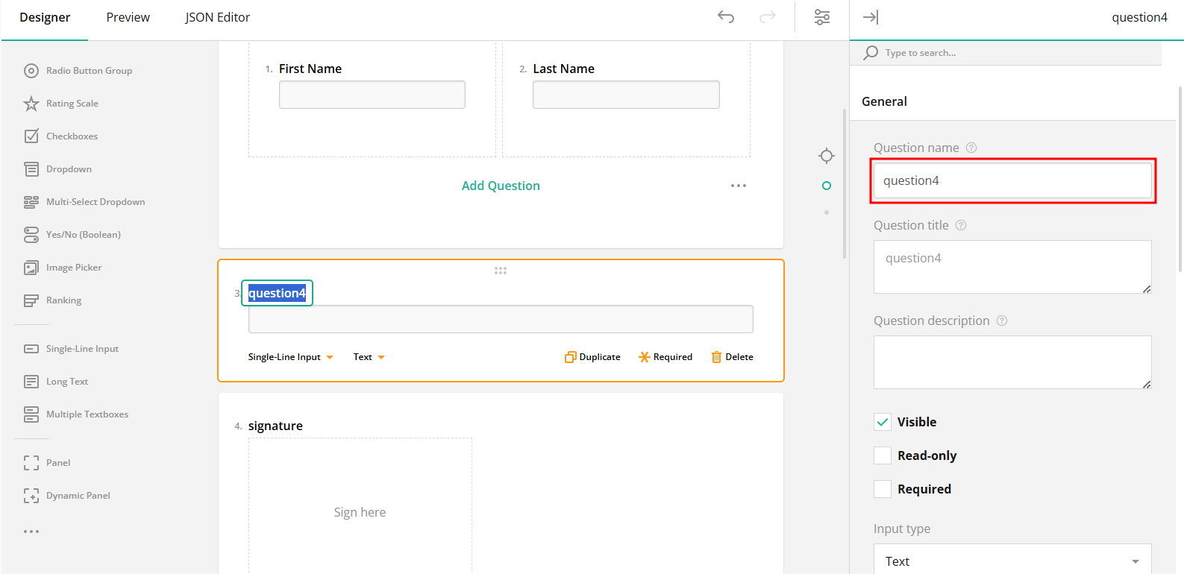Screen dimensions: 1184x574
Task: Duplicate the question4 element
Action: (592, 357)
